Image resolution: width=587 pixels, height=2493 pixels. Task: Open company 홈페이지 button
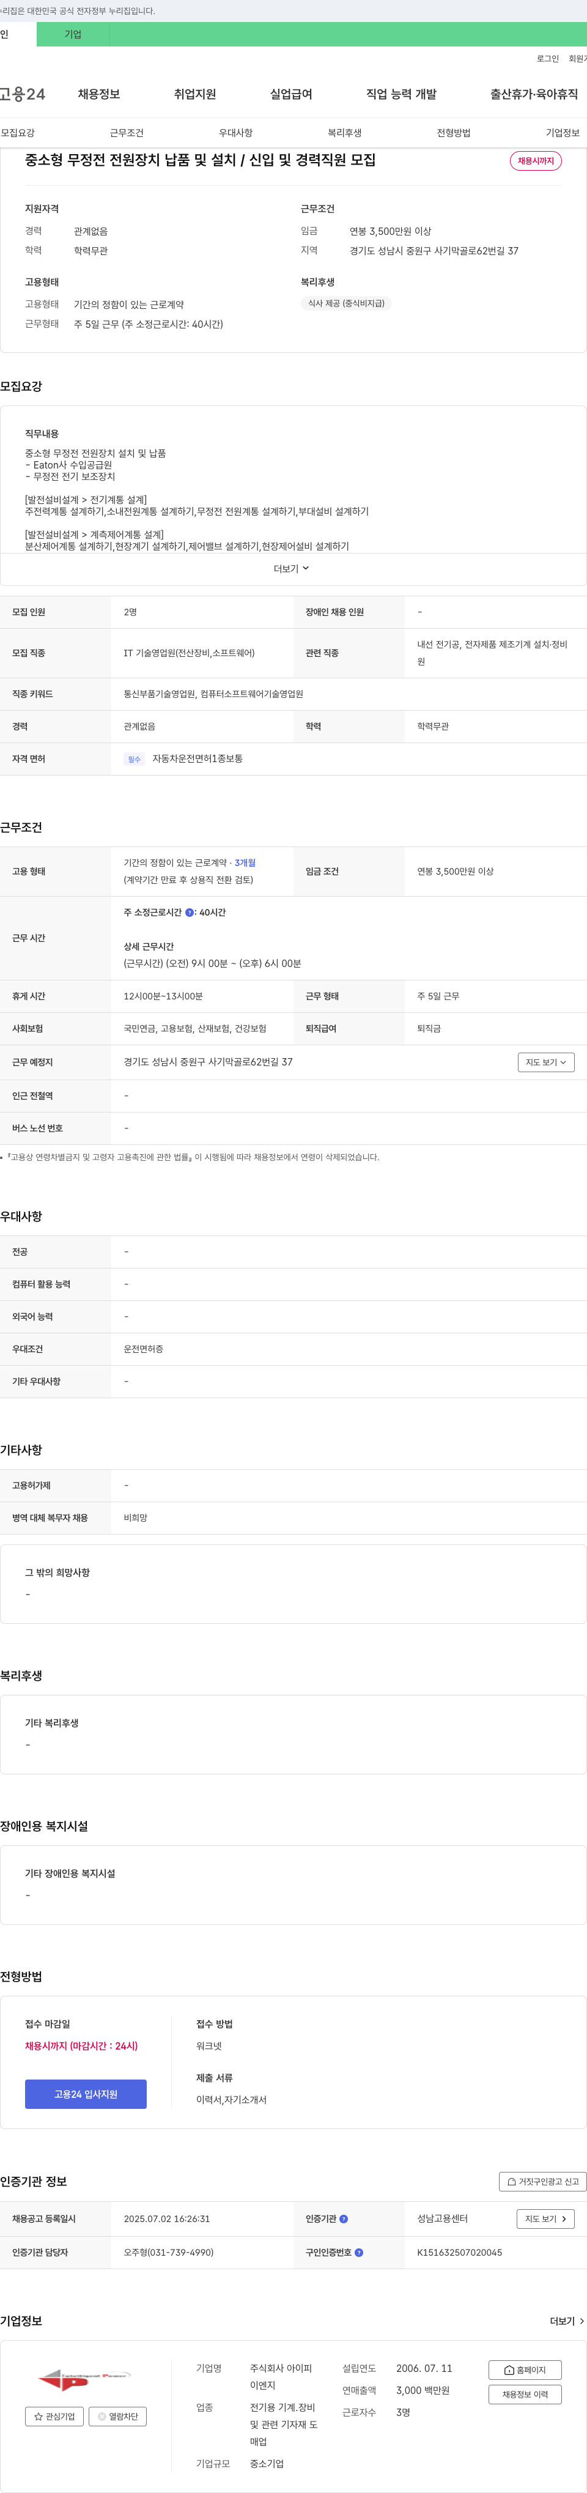point(525,2369)
